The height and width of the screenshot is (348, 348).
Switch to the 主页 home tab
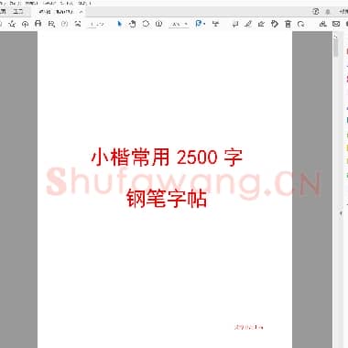(3, 12)
